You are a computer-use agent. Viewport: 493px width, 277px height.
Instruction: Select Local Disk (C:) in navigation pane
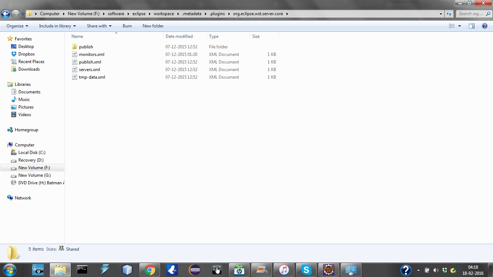[x=32, y=153]
